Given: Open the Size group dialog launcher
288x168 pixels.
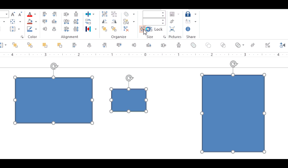Looking at the screenshot, I should [x=164, y=37].
